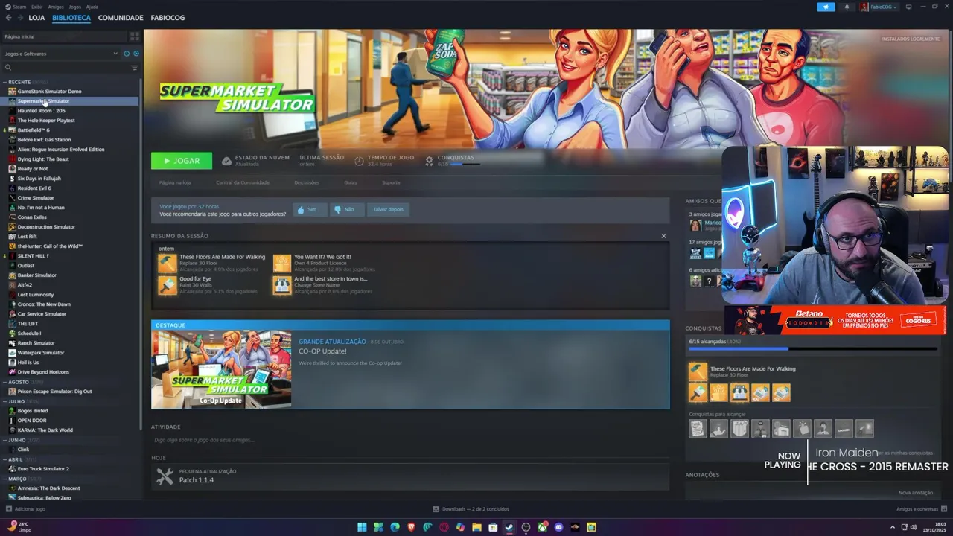Click the library search input field
Viewport: 953px width, 536px height.
71,68
